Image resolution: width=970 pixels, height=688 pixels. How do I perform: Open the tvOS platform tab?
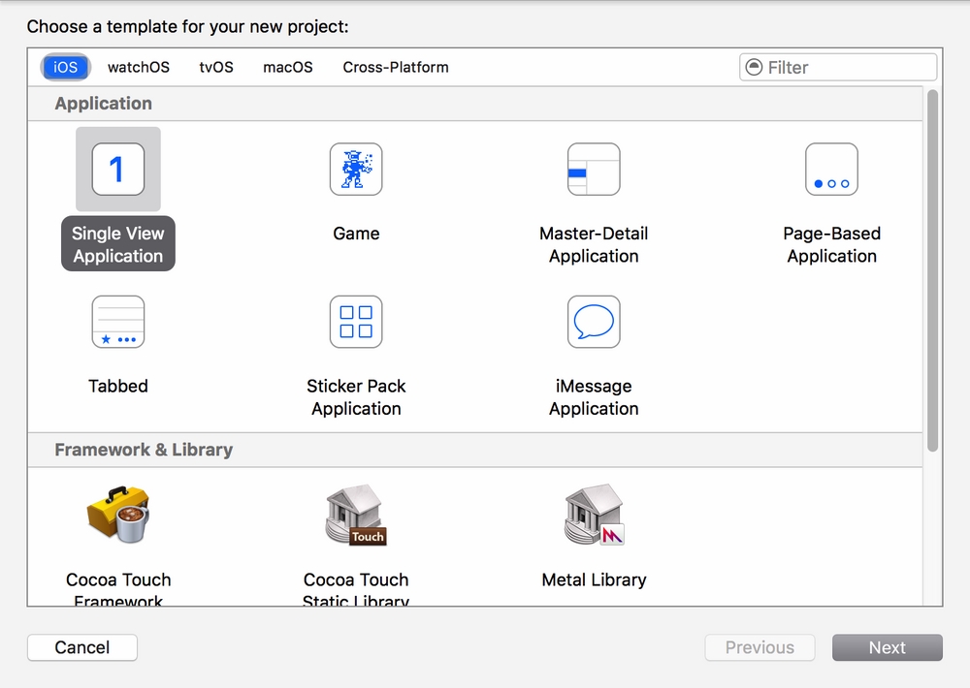(x=216, y=67)
